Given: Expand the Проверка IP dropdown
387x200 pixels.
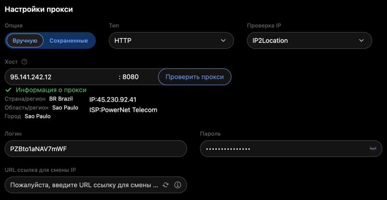Looking at the screenshot, I should click(309, 40).
